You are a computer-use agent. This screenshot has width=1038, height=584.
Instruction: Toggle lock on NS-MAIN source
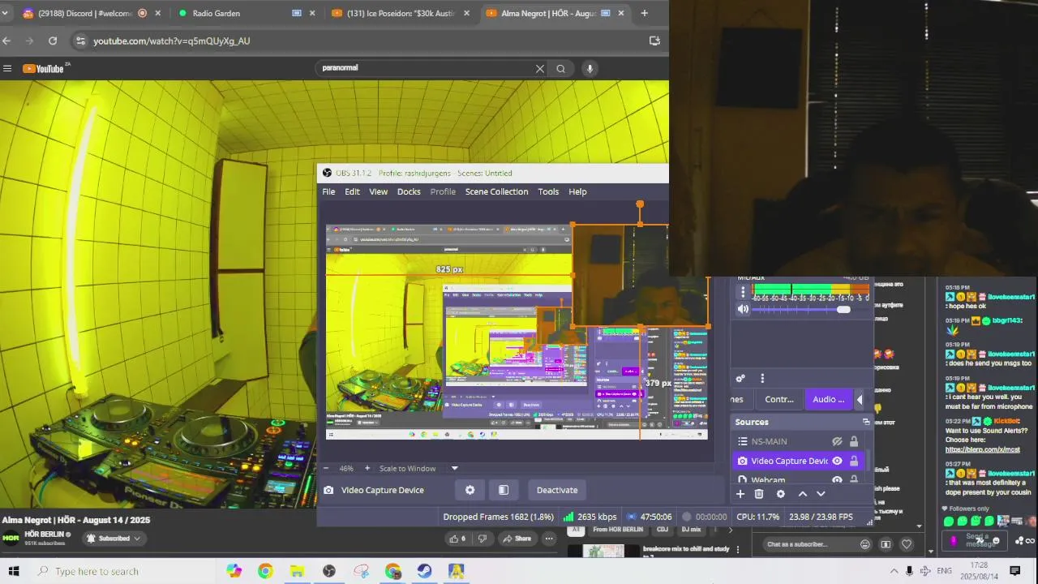tap(854, 441)
